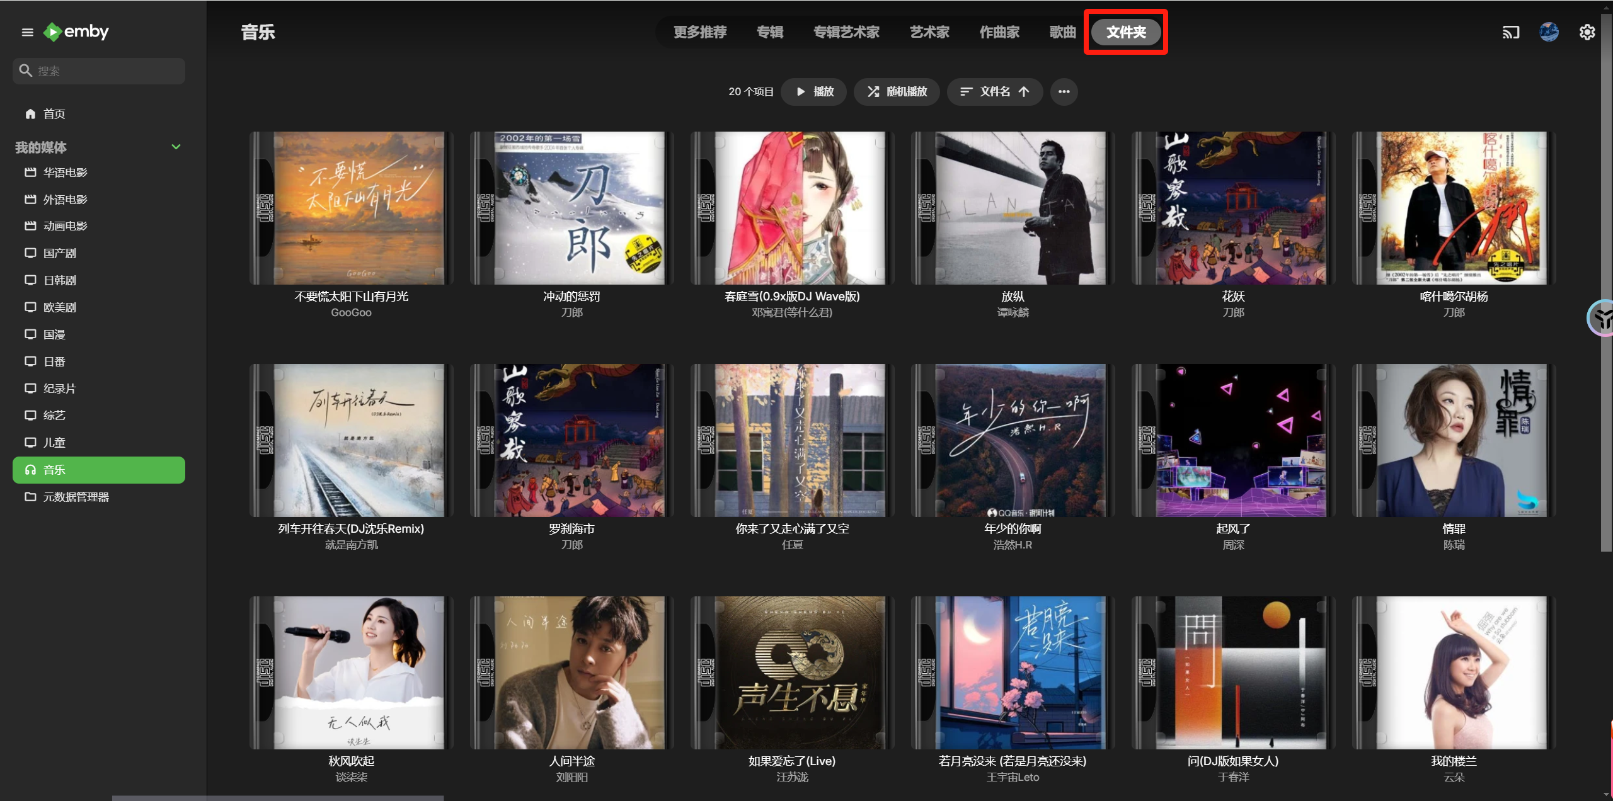Click artist link 谭咏麟 under 放纵
The image size is (1613, 801).
click(x=1013, y=312)
